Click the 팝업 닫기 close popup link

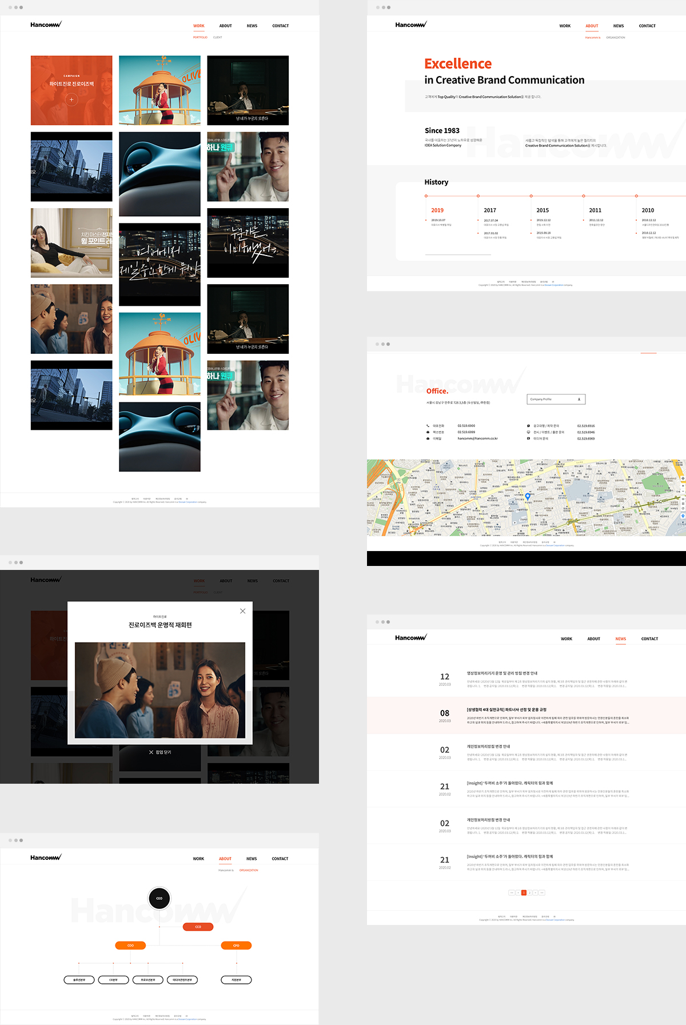[x=160, y=752]
